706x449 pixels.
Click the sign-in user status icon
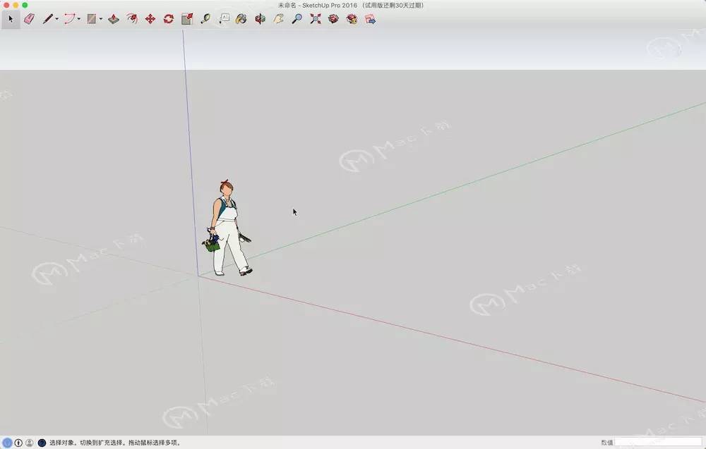click(29, 443)
